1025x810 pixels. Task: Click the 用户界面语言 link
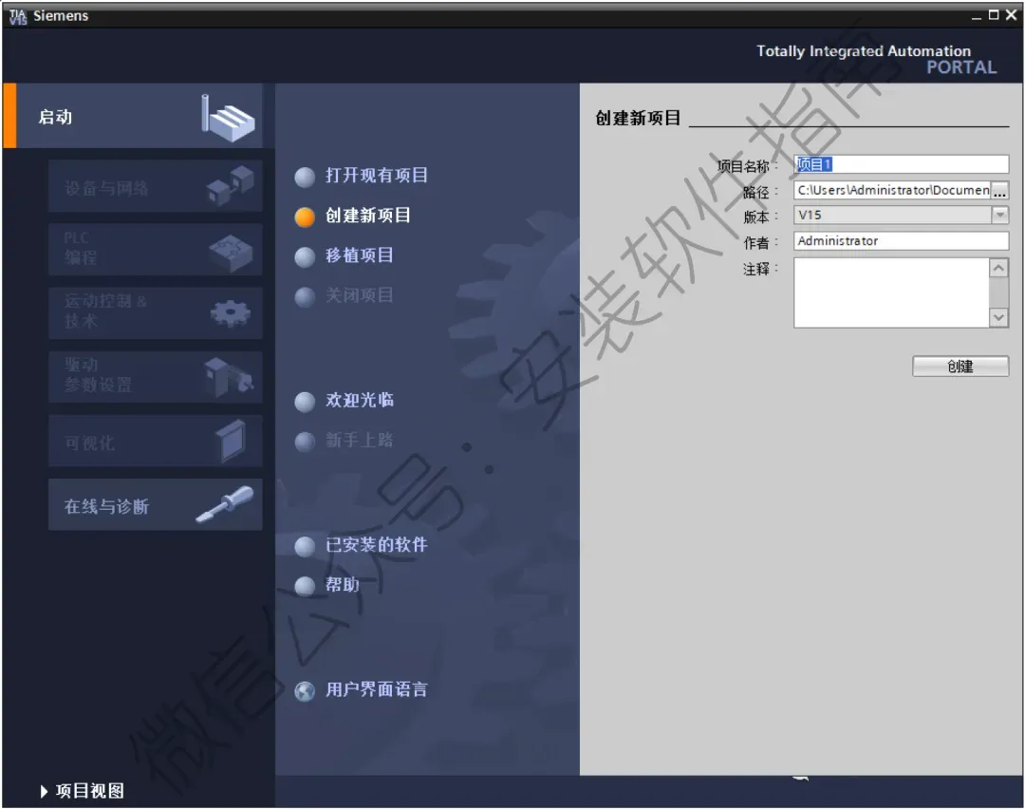(x=377, y=689)
